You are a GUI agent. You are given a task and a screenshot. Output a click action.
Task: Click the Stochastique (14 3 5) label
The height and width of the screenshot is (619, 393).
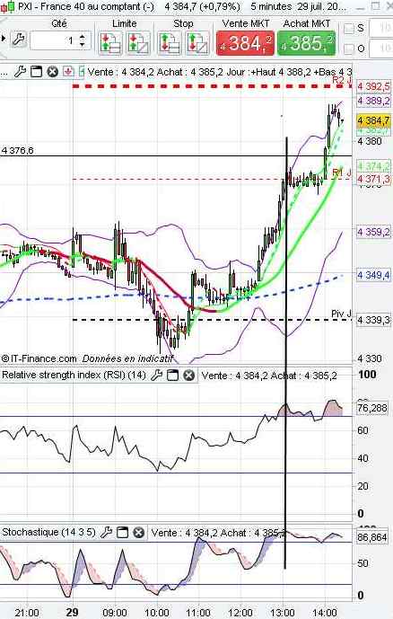click(x=48, y=532)
